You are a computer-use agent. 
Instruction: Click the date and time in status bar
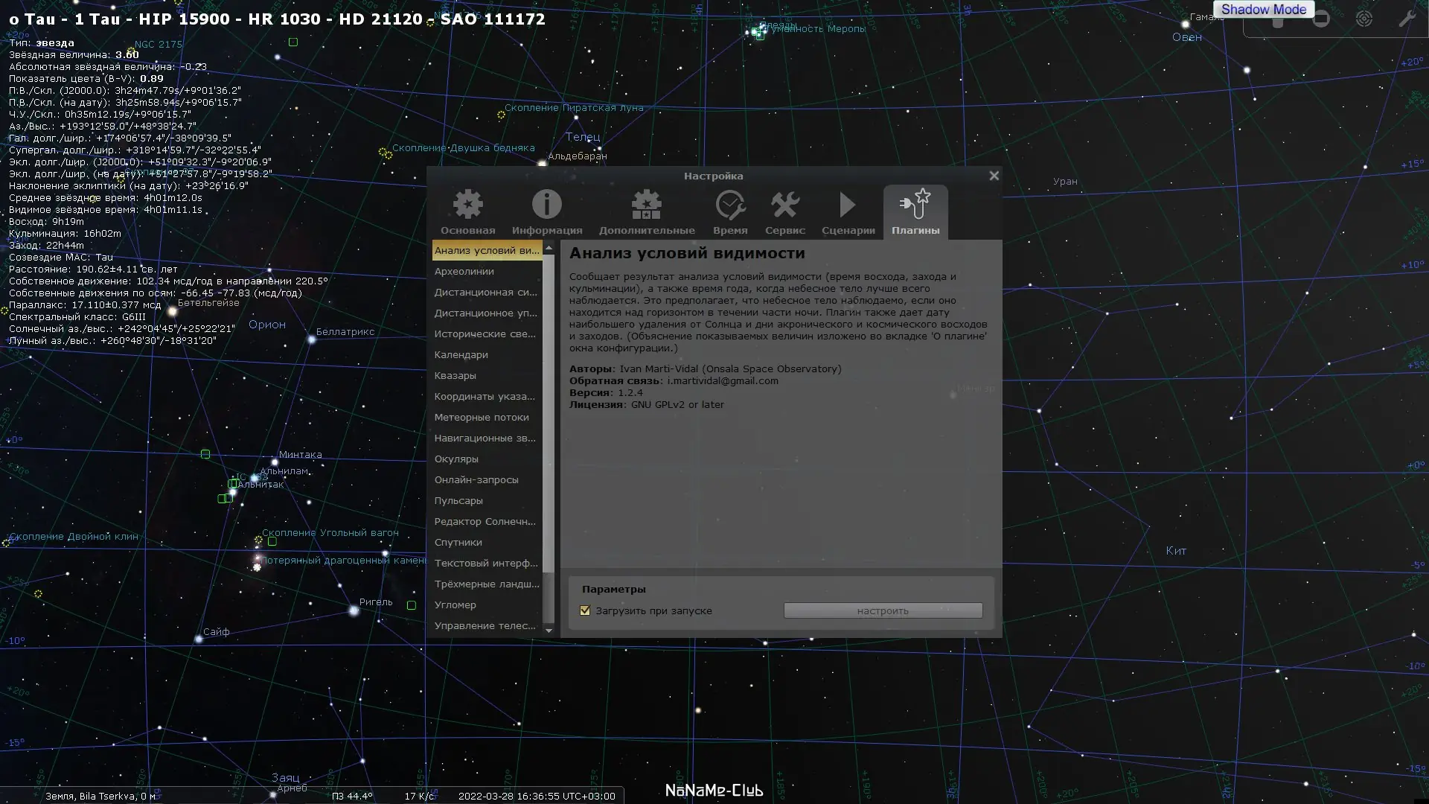(x=536, y=796)
